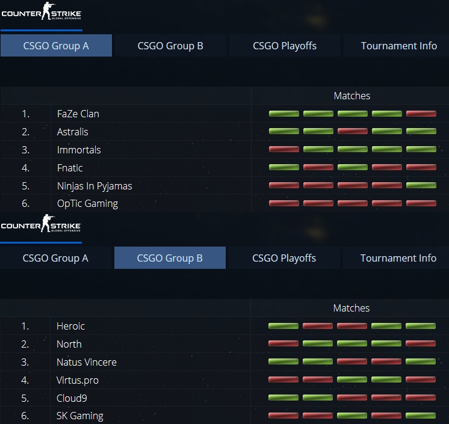Click North's first match bar (red)
Screen dimensions: 449x424
[283, 343]
